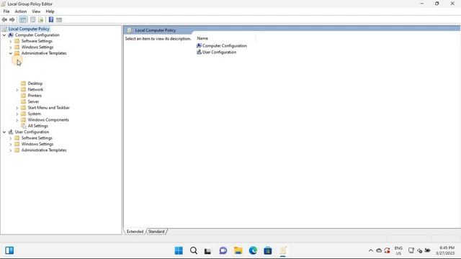Collapse the User Configuration node chevron
The height and width of the screenshot is (259, 461).
(4, 132)
